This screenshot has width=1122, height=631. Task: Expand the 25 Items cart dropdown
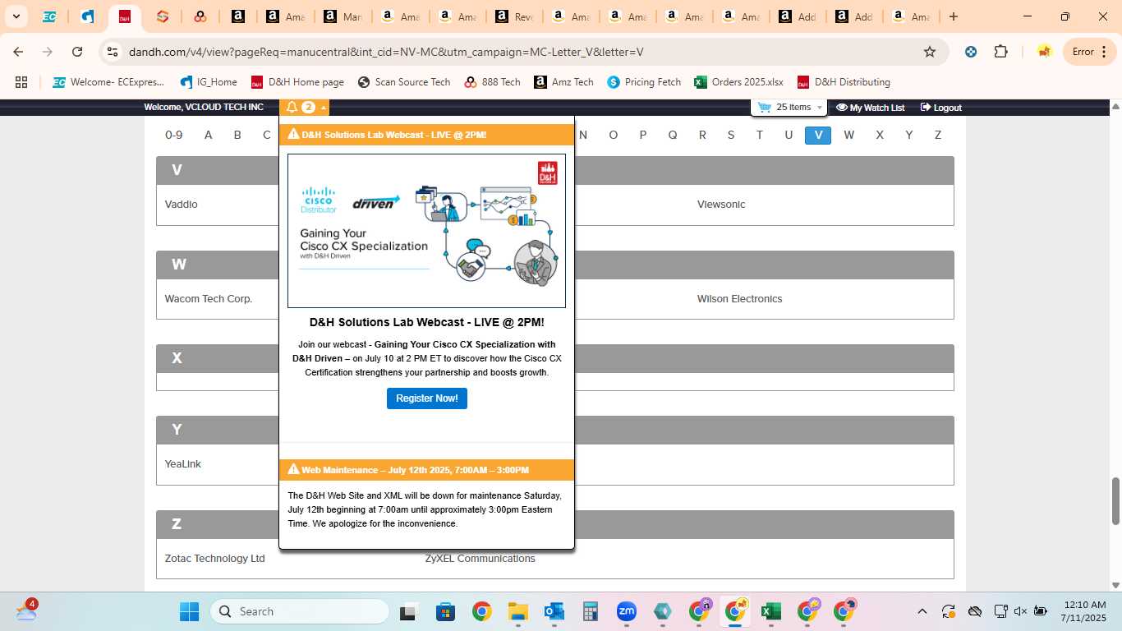coord(819,108)
